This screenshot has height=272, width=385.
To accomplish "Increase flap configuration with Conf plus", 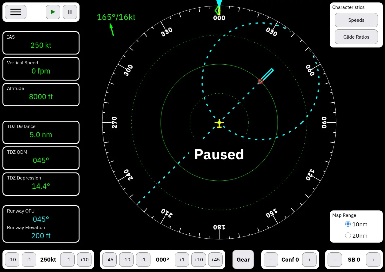I will pos(309,259).
